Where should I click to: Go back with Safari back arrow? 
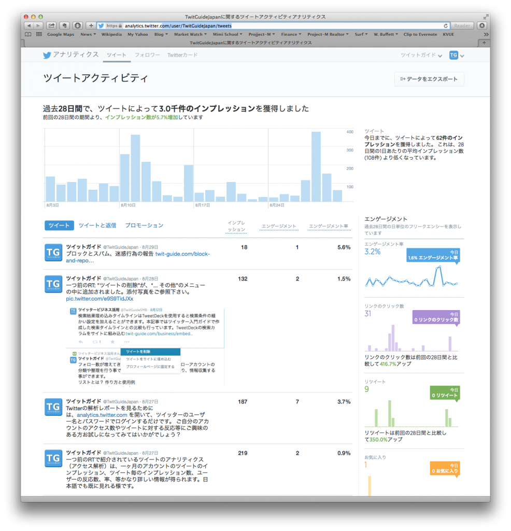(29, 26)
